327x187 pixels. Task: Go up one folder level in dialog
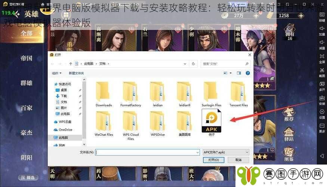pyautogui.click(x=71, y=64)
